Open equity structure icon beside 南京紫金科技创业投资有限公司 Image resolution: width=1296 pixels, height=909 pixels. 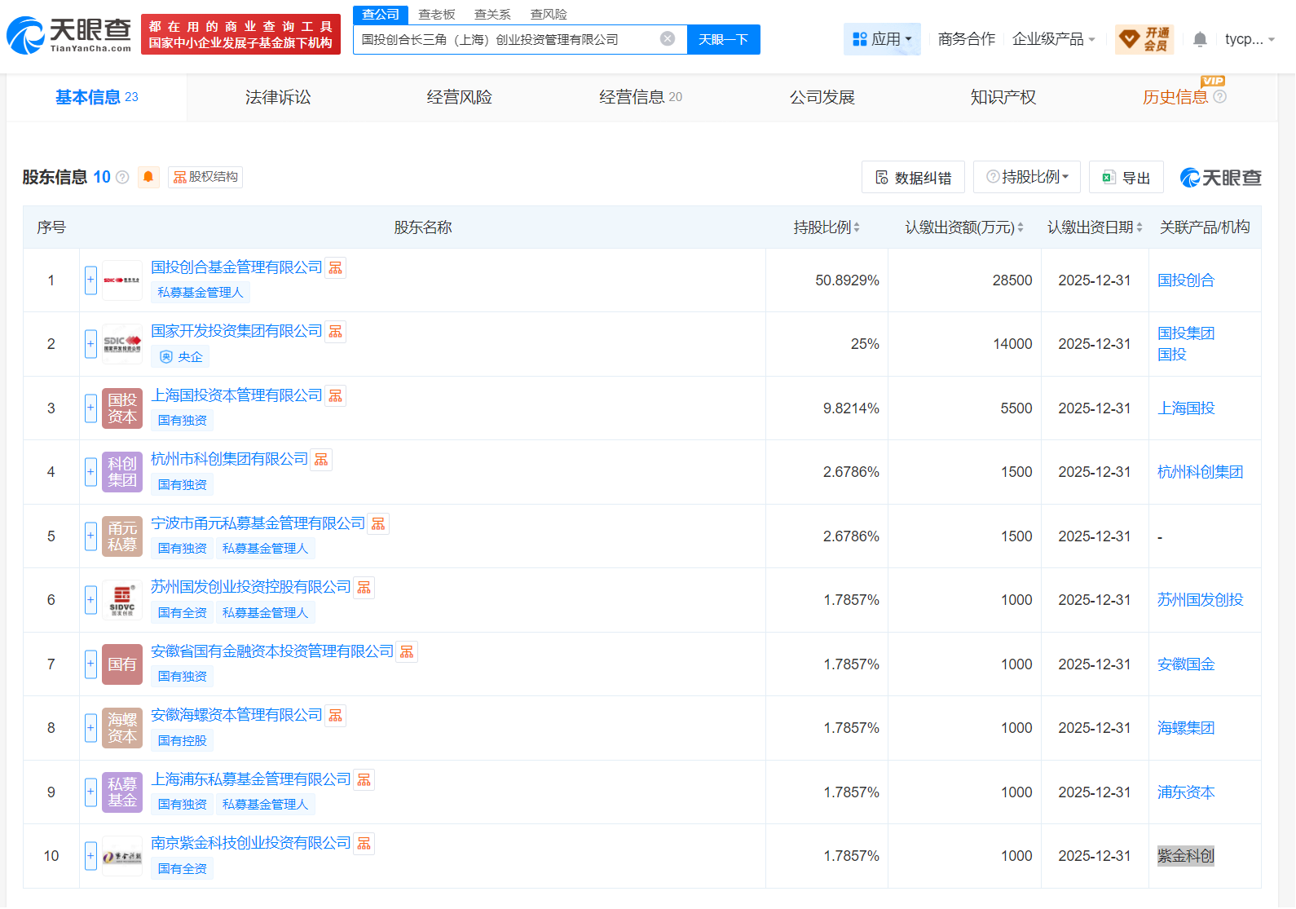click(x=364, y=844)
